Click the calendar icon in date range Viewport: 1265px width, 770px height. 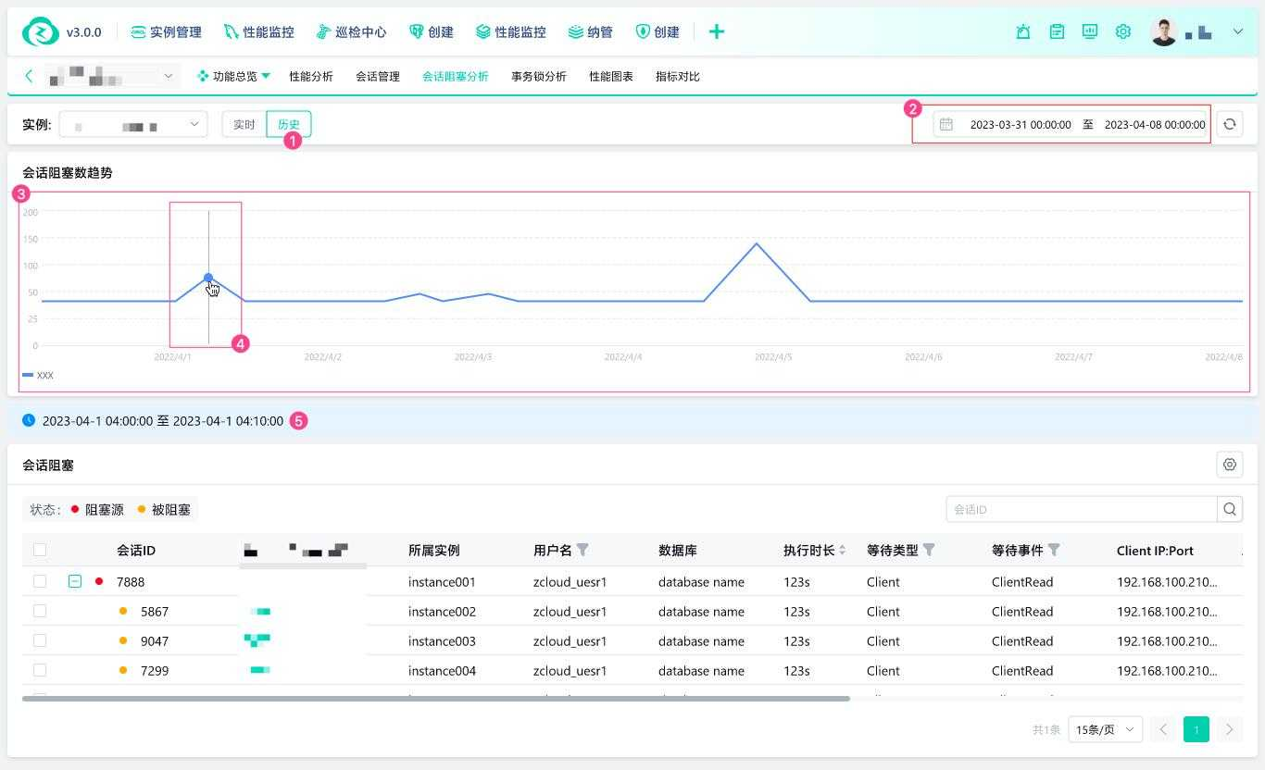[x=946, y=124]
